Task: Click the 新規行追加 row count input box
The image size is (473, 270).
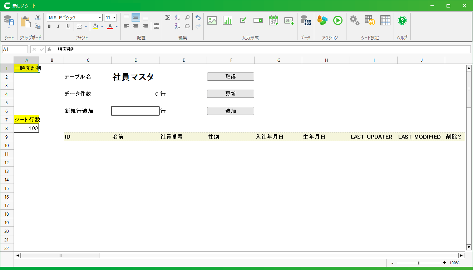Action: pyautogui.click(x=135, y=111)
